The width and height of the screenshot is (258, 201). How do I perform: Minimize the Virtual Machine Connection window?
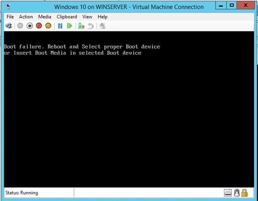[221, 5]
